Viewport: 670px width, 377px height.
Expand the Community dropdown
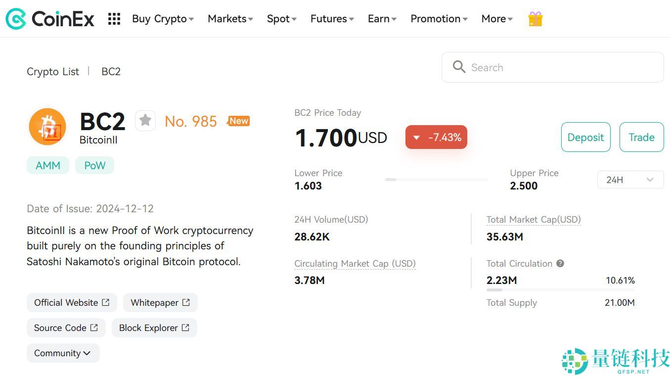point(63,353)
